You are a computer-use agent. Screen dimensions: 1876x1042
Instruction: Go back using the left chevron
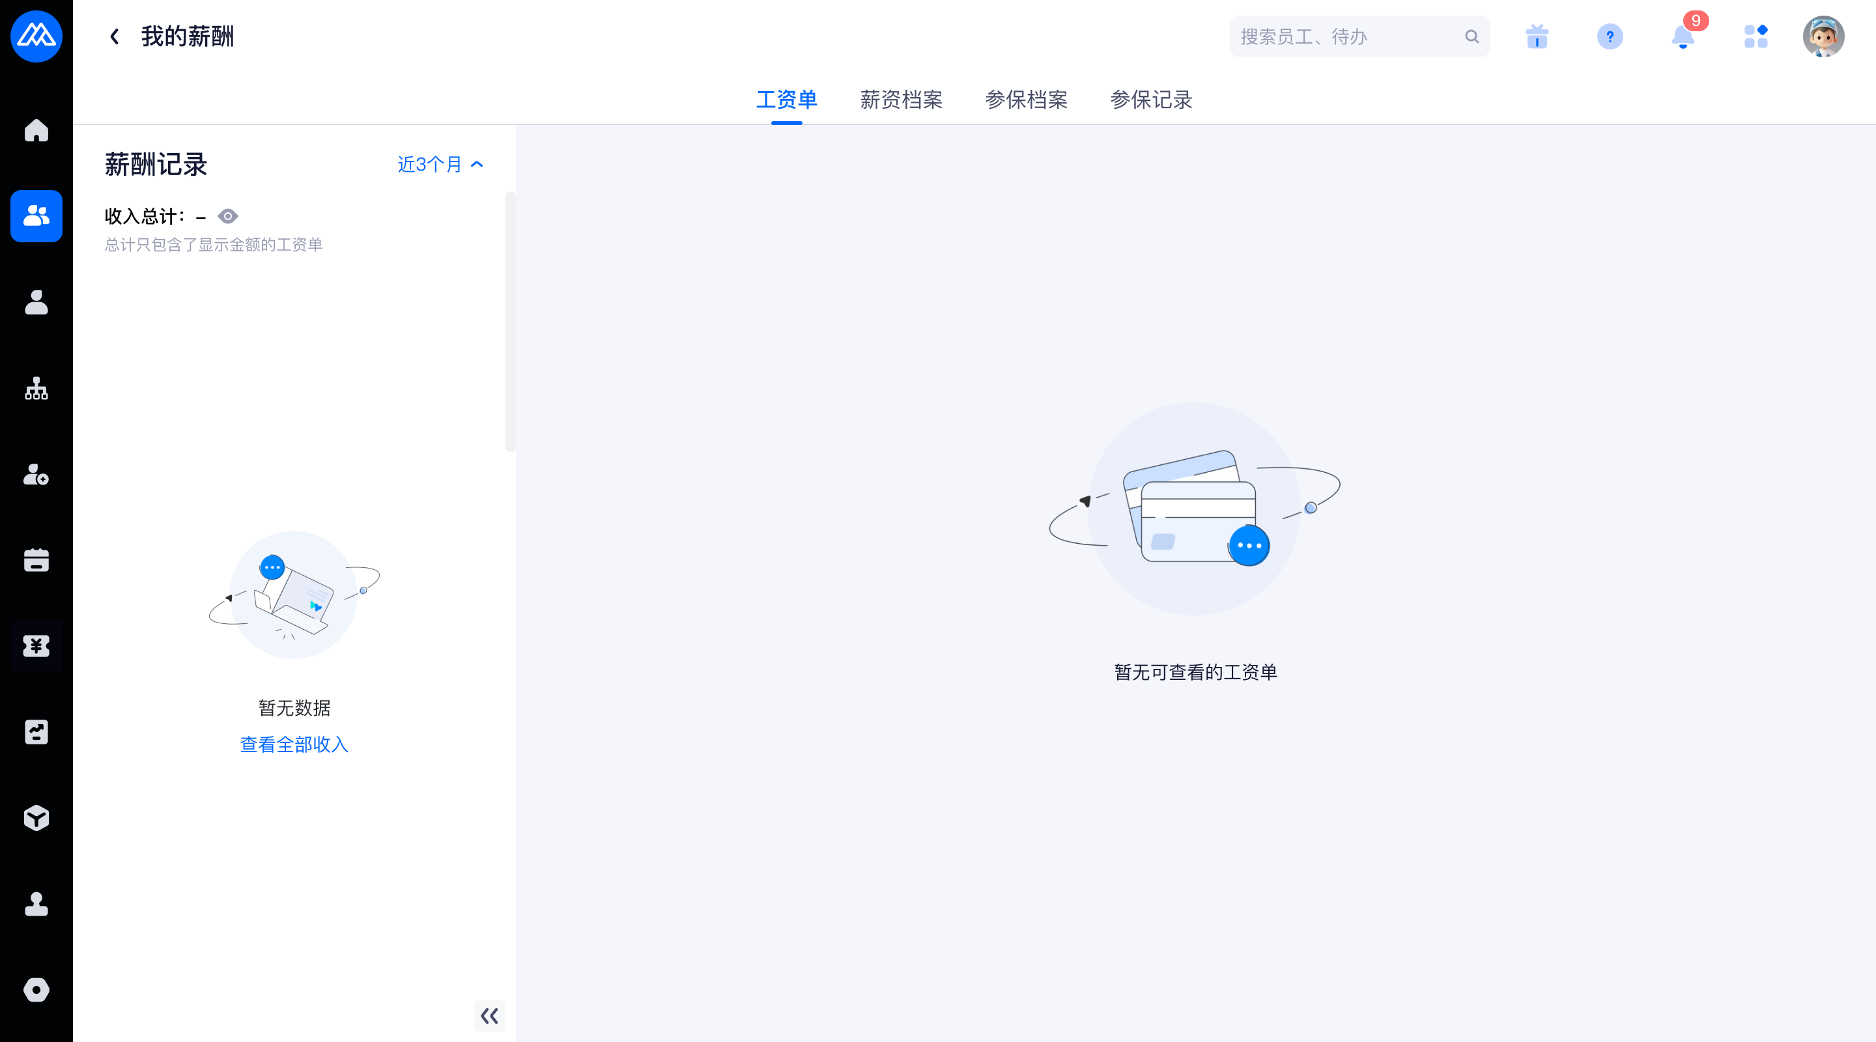115,36
